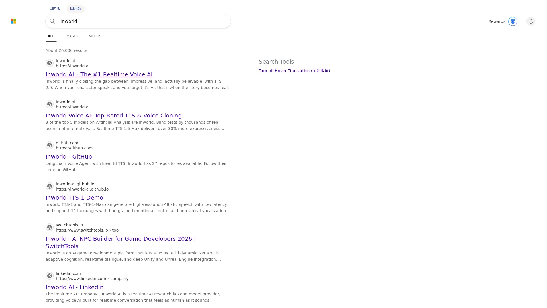This screenshot has height=308, width=547.
Task: Click the 'Langchain Voice Agent with Inworld TTS' snippet
Action: coord(136,167)
